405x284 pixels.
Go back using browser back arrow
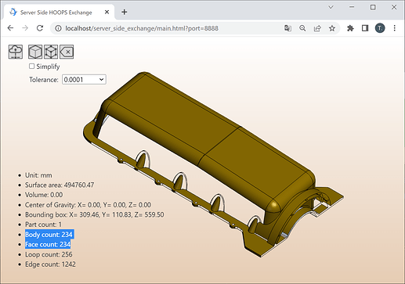[10, 28]
